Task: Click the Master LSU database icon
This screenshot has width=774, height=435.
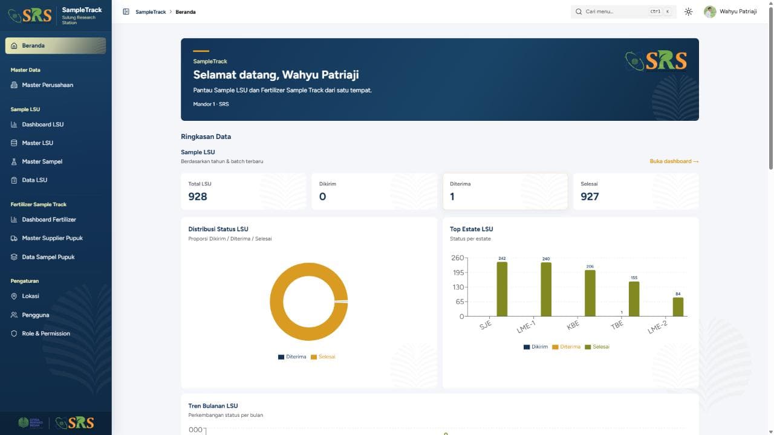Action: point(14,143)
